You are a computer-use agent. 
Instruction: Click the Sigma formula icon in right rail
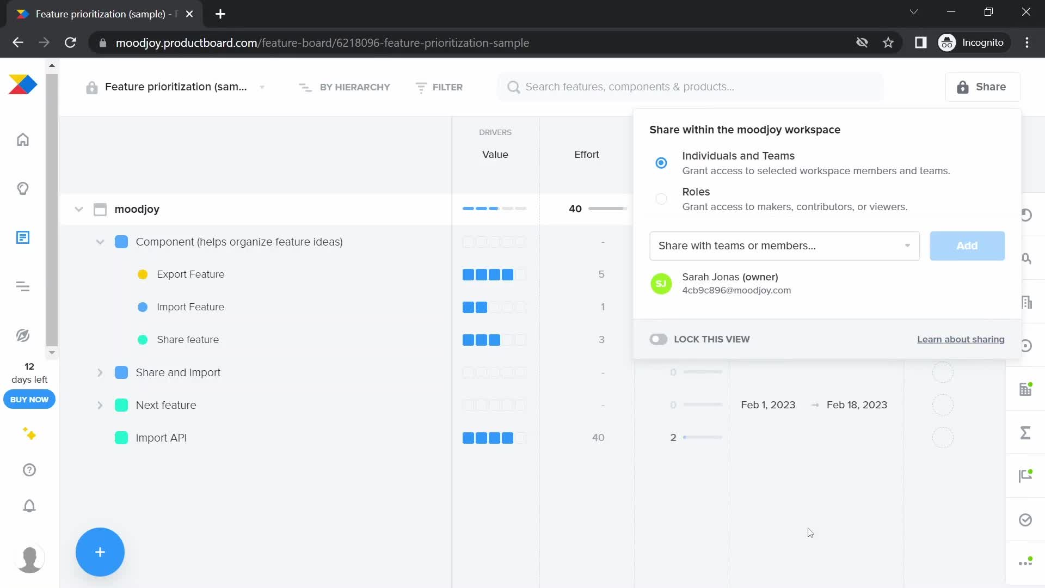click(1025, 433)
